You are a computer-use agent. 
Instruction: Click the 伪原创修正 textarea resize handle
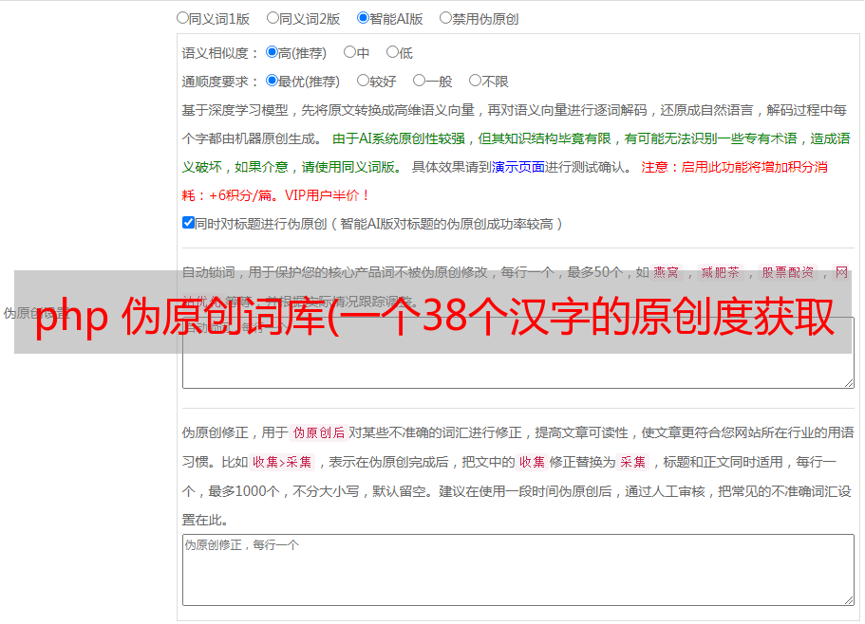(849, 600)
